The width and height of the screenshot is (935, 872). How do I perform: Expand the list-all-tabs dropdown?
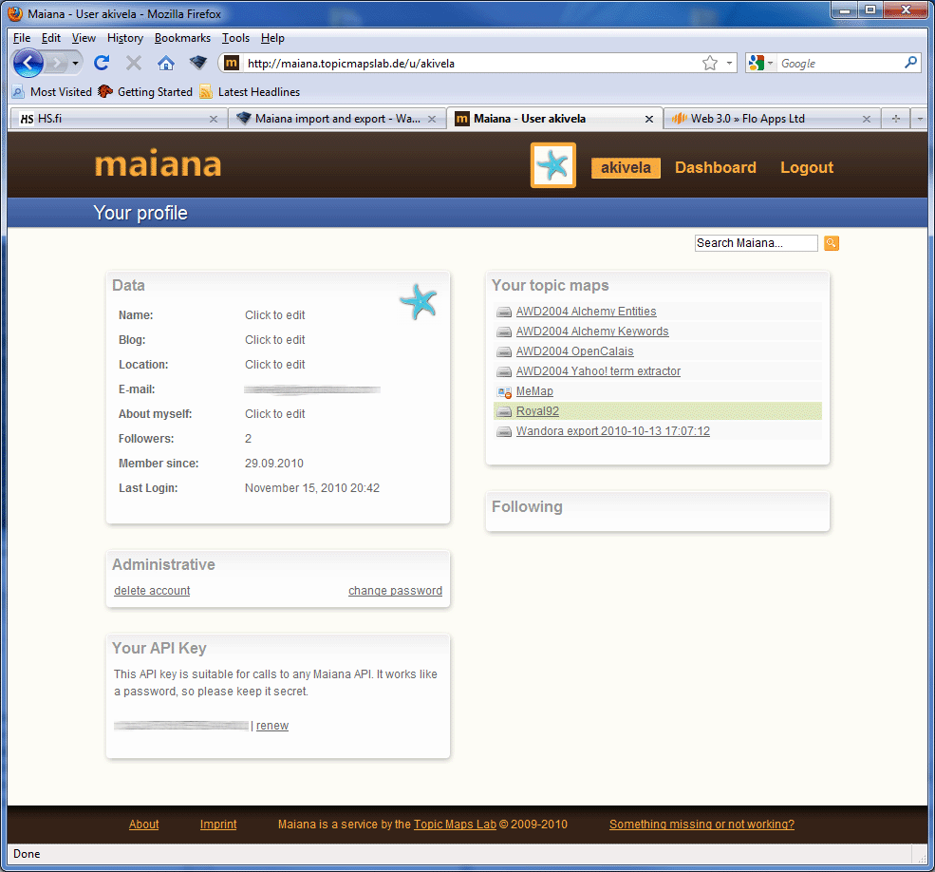click(922, 119)
